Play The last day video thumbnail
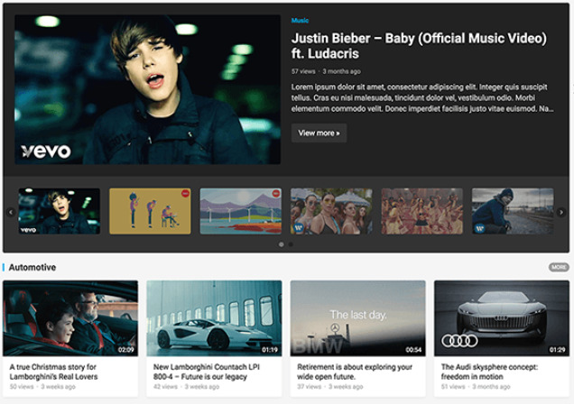Image resolution: width=574 pixels, height=404 pixels. 358,318
